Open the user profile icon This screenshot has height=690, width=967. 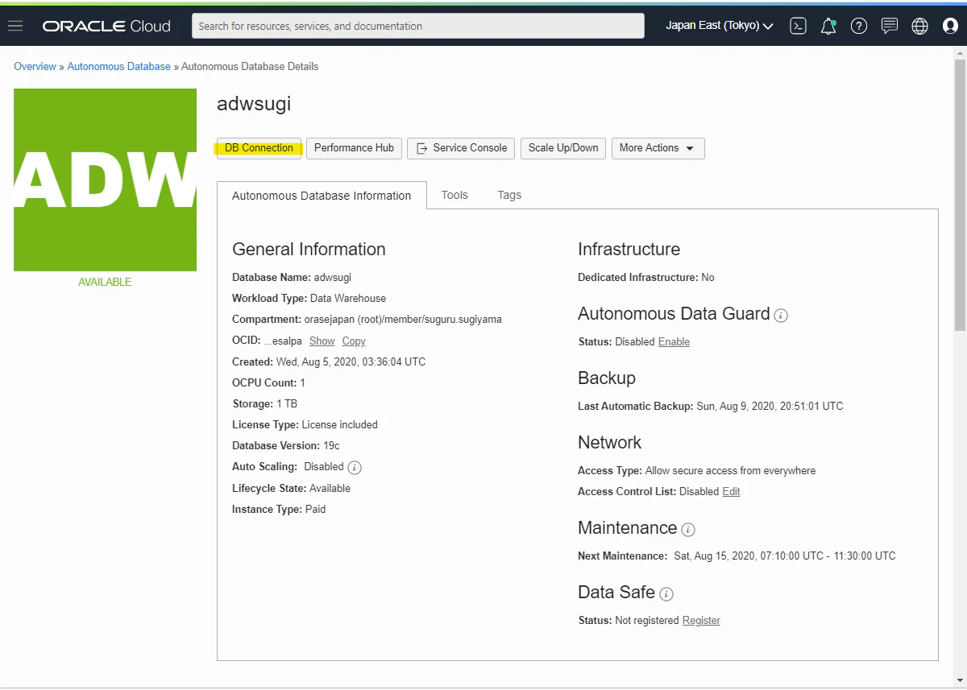click(950, 26)
